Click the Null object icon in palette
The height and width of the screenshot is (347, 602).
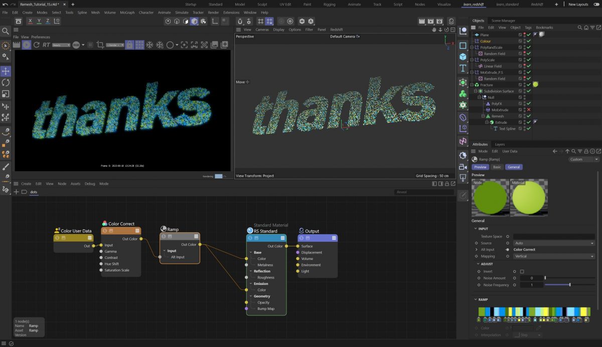pos(463,31)
